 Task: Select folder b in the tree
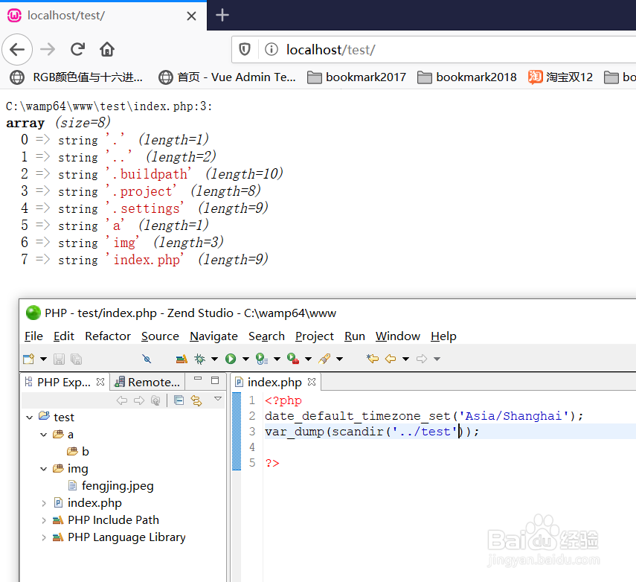pyautogui.click(x=77, y=451)
